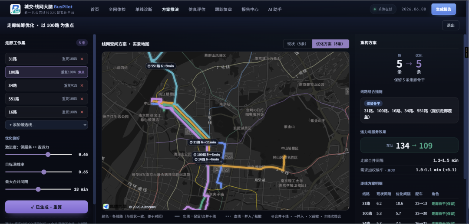Remove 16路 using its red X
Viewport: 469px width, 224px height.
[x=82, y=112]
